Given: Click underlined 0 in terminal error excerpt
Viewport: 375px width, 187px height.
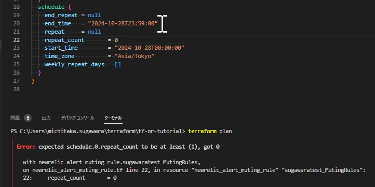Looking at the screenshot, I should 115,178.
